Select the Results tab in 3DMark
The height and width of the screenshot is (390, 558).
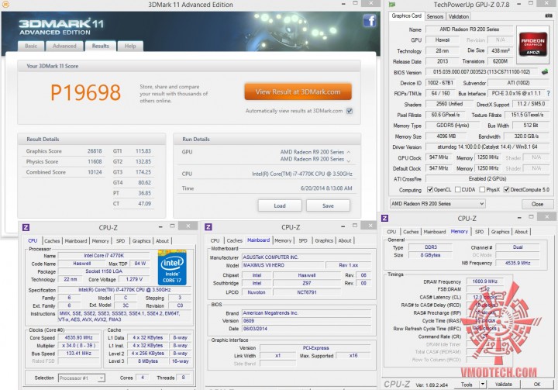100,46
